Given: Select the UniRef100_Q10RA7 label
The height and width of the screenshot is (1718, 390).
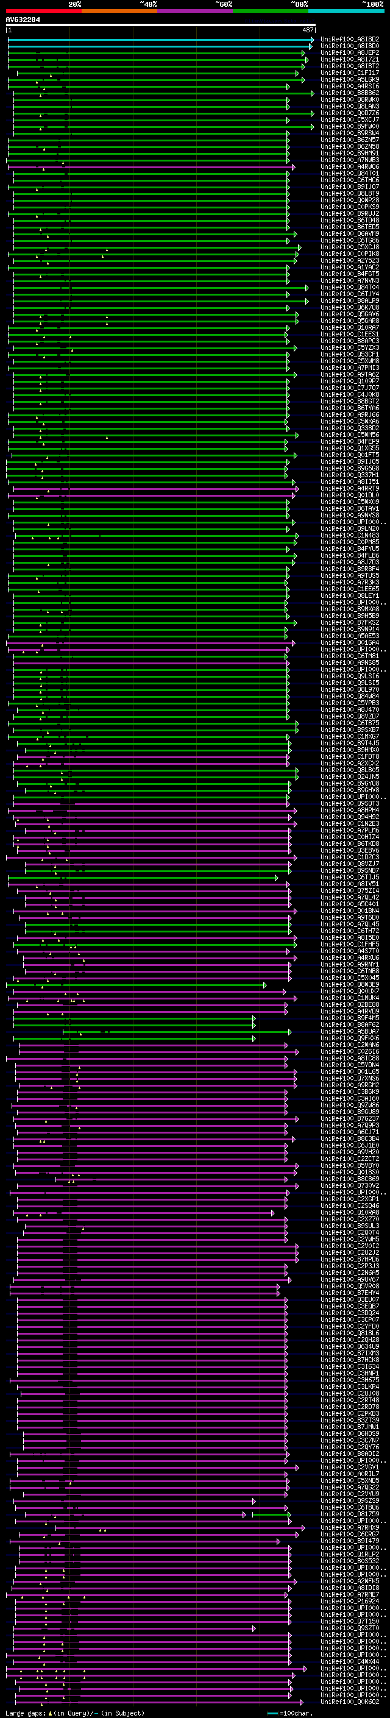Looking at the screenshot, I should (350, 327).
